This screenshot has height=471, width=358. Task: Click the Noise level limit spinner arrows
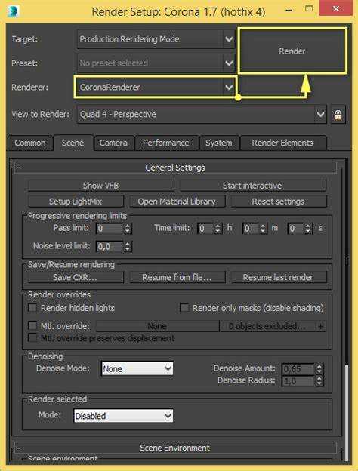(128, 247)
